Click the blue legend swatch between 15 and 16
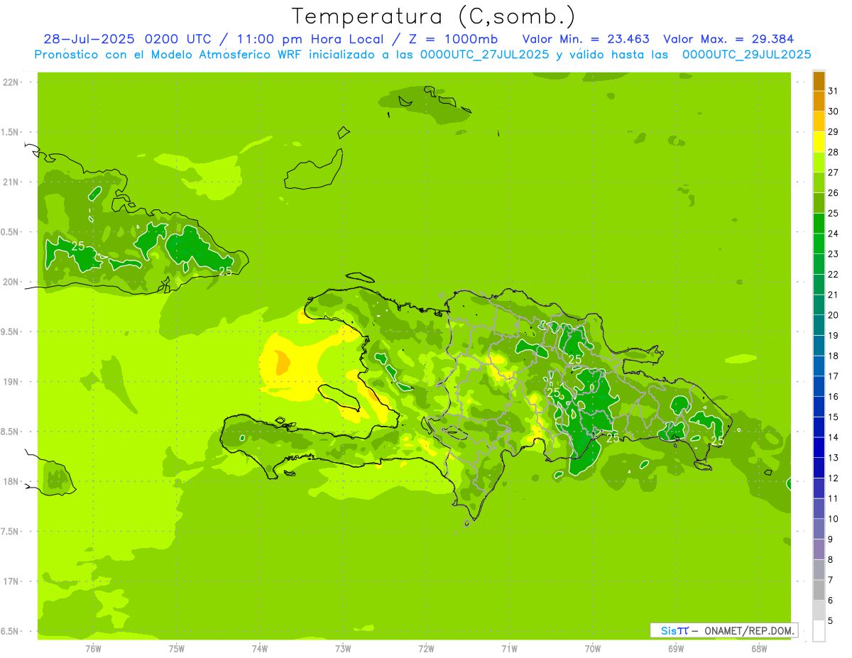 pyautogui.click(x=819, y=407)
